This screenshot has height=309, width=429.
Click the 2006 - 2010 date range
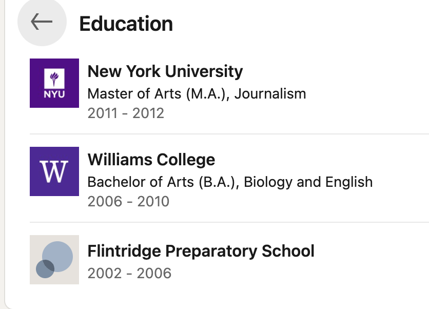pyautogui.click(x=128, y=201)
